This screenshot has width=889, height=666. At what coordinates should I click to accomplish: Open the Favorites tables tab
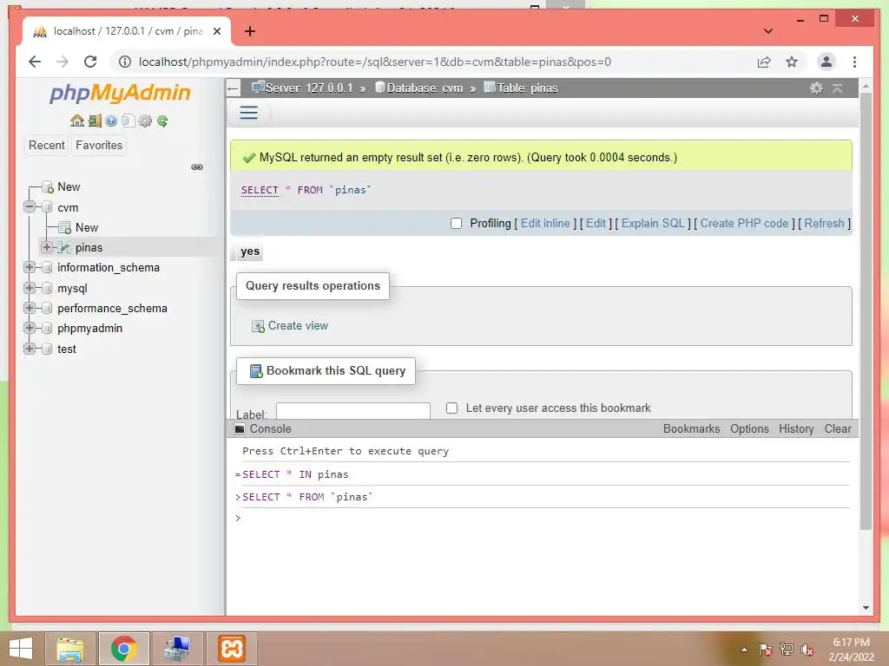tap(99, 145)
